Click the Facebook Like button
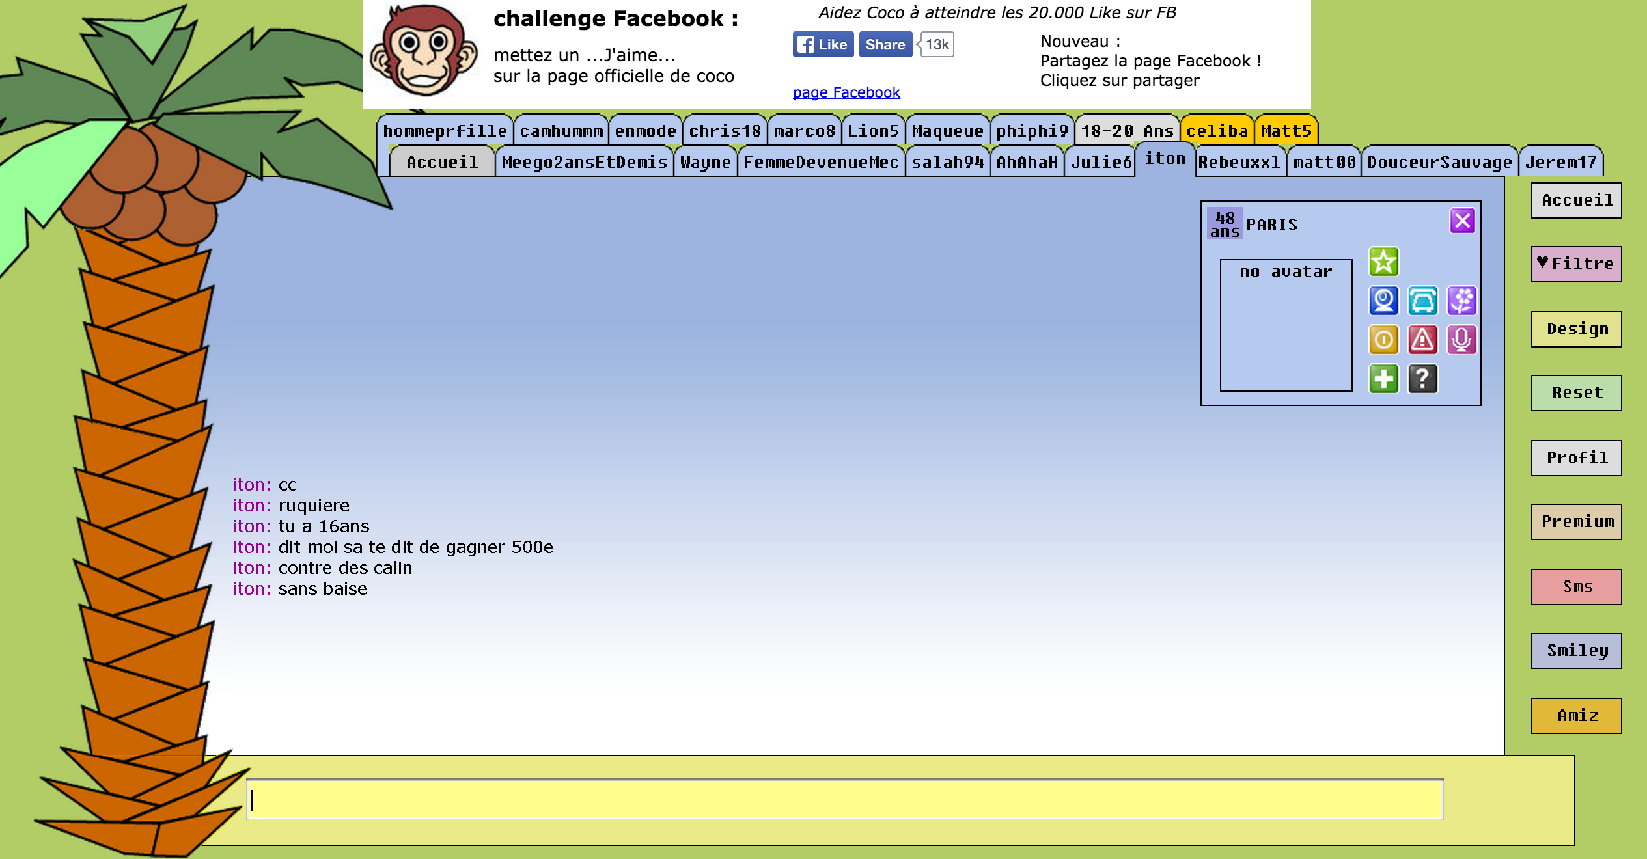This screenshot has height=859, width=1647. [823, 44]
